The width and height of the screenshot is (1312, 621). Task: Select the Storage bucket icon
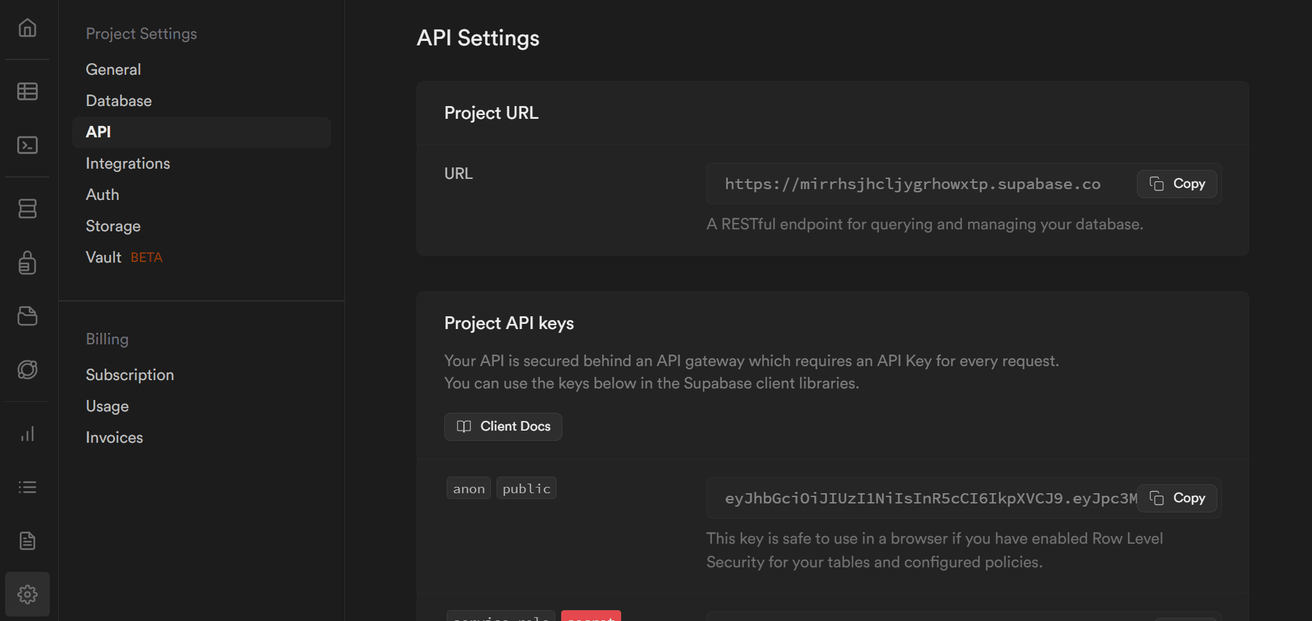point(27,316)
